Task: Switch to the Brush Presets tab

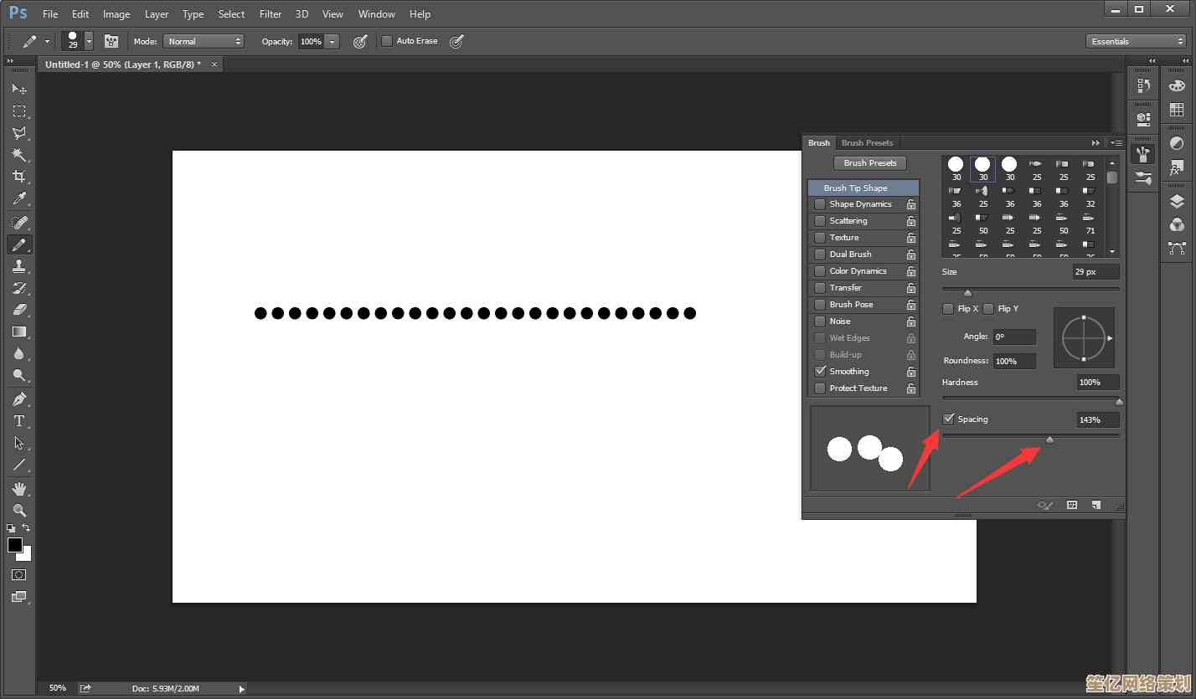Action: [x=867, y=143]
